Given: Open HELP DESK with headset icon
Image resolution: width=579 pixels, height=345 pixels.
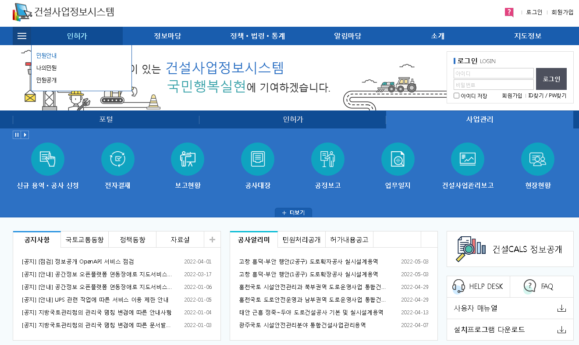Looking at the screenshot, I should click(478, 287).
